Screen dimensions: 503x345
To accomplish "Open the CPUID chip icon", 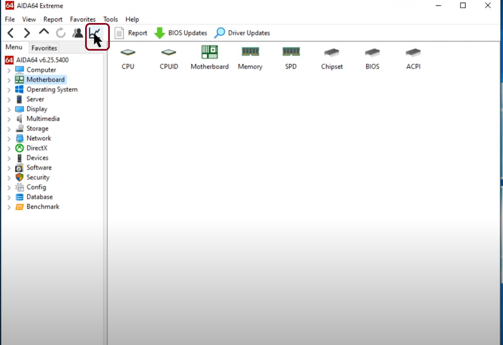I will 169,52.
